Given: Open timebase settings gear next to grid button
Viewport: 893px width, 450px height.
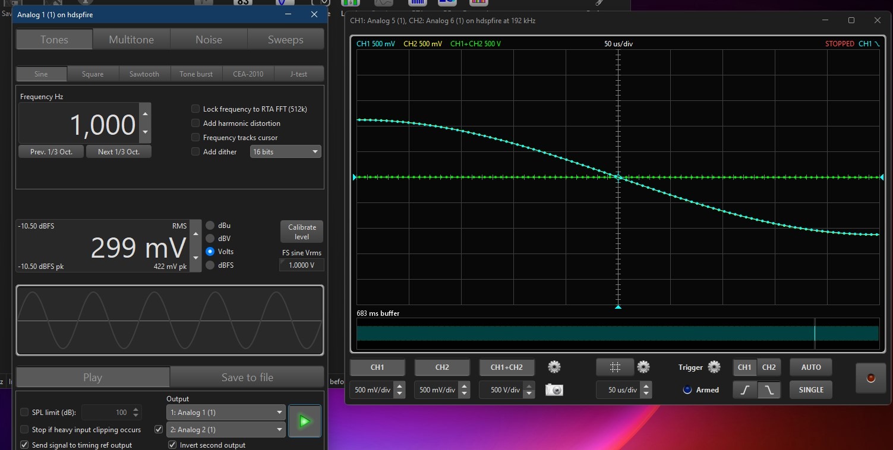Looking at the screenshot, I should (643, 367).
